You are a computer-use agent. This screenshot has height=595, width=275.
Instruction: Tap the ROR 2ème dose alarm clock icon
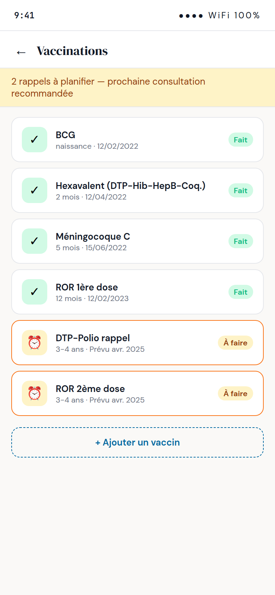pyautogui.click(x=35, y=393)
